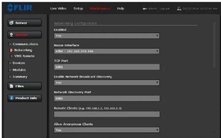The image size is (221, 138).
Task: Click the FLIR logo
Action: point(20,8)
